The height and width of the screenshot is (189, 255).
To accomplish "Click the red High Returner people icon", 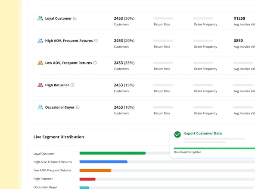I will [x=40, y=85].
